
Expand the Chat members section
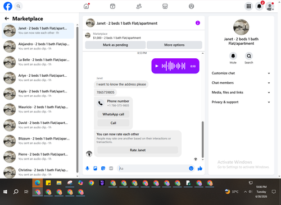point(241,83)
